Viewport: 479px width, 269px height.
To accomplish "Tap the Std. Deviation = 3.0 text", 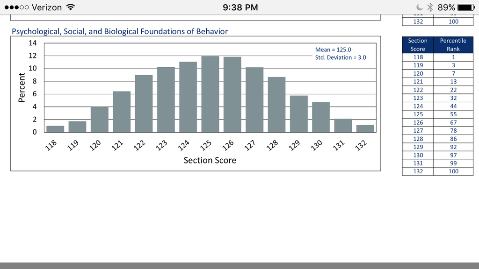I will click(x=341, y=57).
